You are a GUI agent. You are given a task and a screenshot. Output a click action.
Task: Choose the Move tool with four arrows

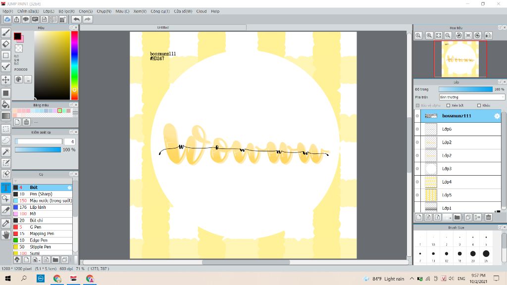pos(6,80)
